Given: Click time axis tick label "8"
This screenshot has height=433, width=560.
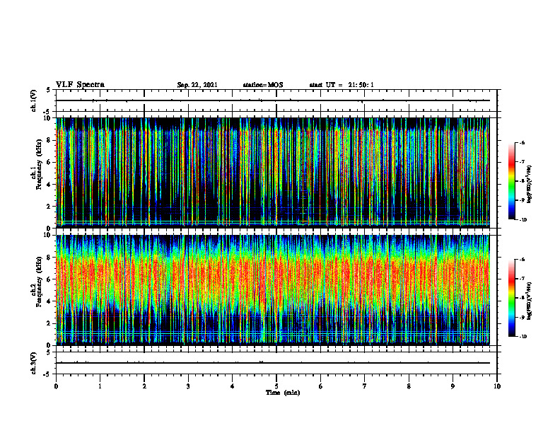Looking at the screenshot, I should tap(409, 386).
